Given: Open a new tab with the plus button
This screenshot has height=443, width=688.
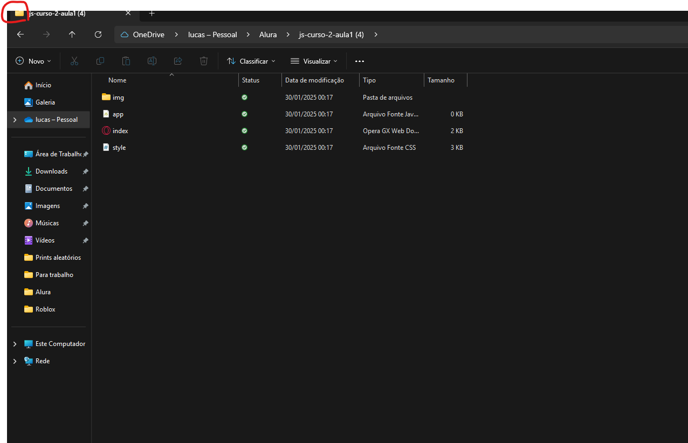Looking at the screenshot, I should point(152,13).
